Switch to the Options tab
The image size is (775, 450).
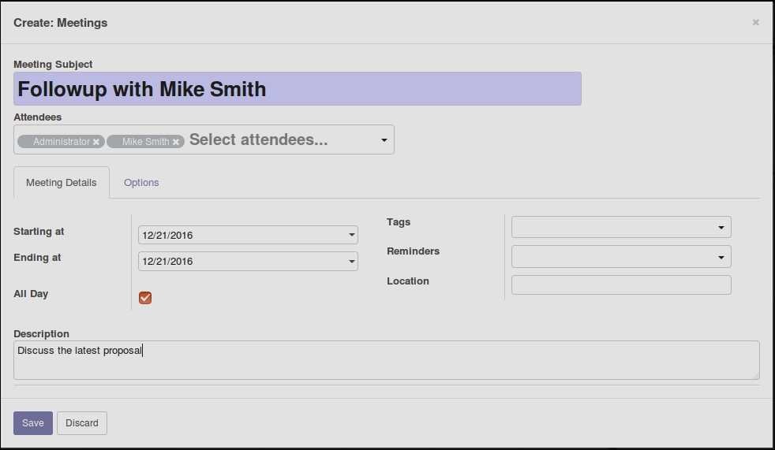[x=141, y=183]
